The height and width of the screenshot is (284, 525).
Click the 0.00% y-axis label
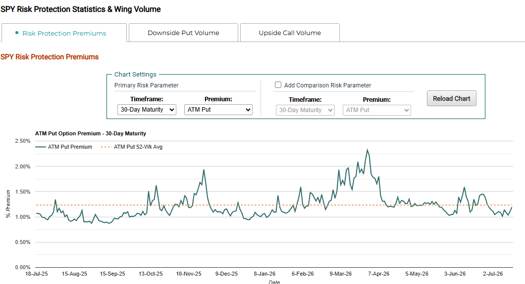tap(23, 267)
